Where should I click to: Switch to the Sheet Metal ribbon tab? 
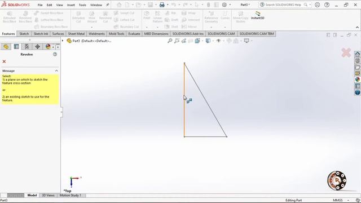(x=76, y=34)
